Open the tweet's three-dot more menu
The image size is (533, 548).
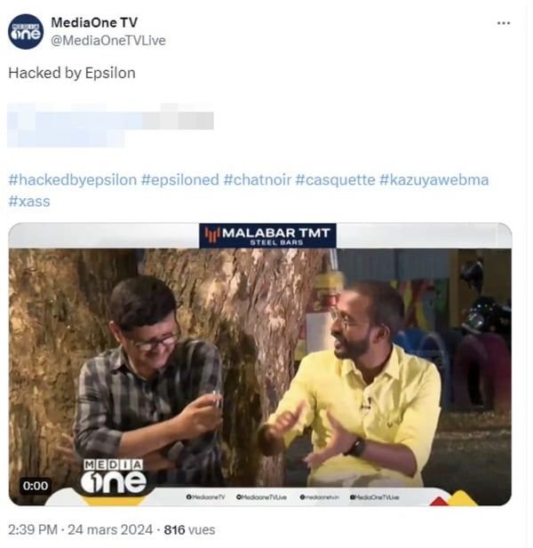[x=504, y=23]
